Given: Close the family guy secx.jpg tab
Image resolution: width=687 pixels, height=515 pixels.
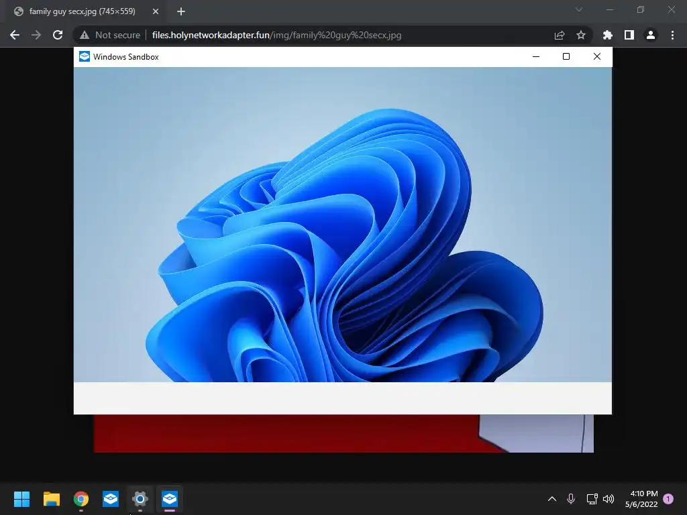Looking at the screenshot, I should 156,11.
